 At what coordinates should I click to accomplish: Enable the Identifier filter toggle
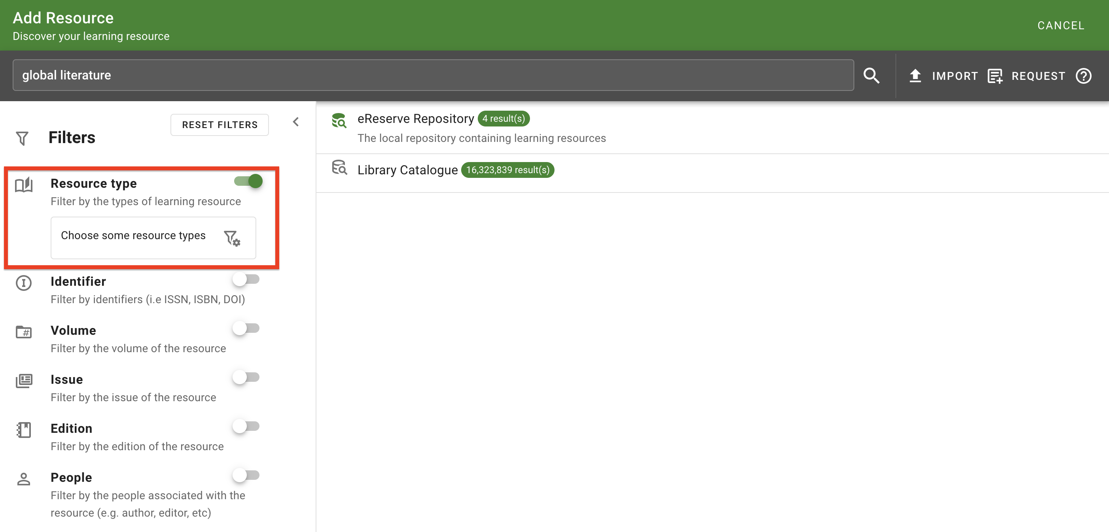[246, 279]
